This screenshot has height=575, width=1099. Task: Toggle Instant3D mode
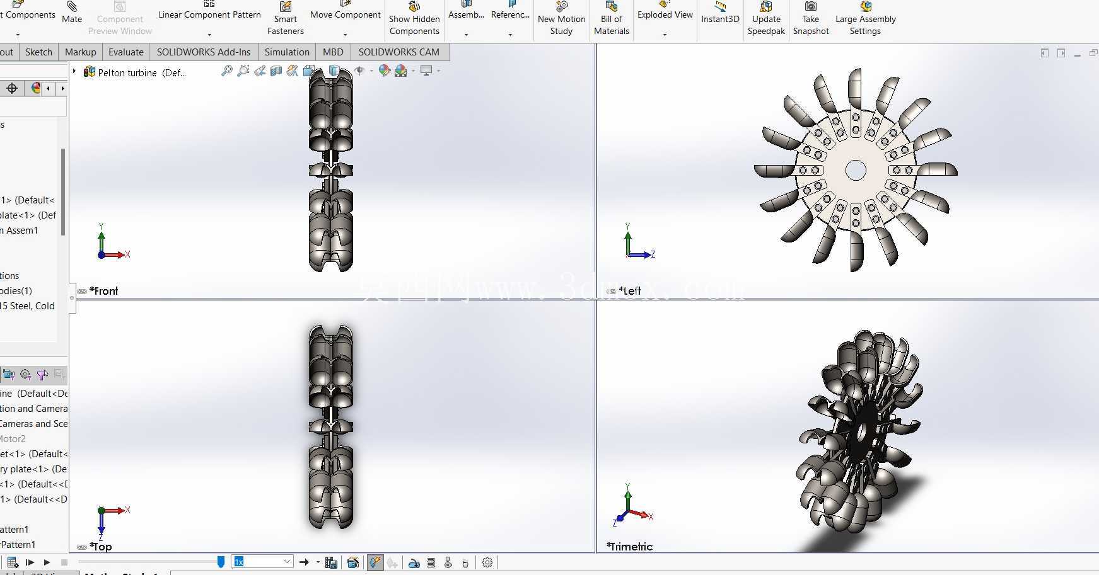[720, 14]
